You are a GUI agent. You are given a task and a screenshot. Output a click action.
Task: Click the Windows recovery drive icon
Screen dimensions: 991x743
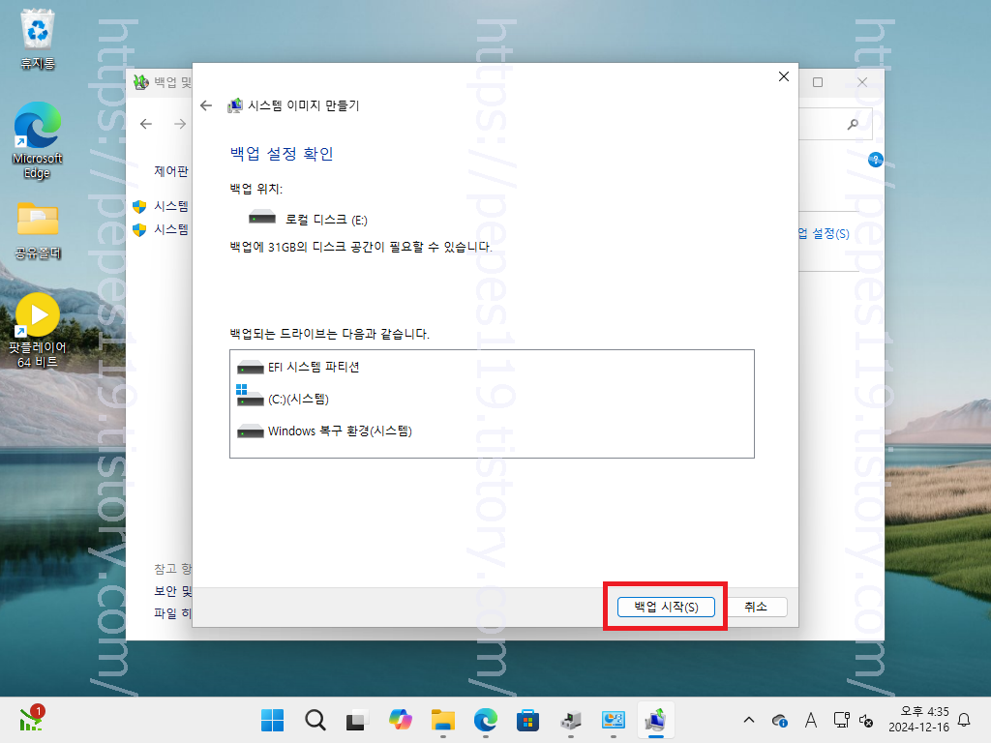click(251, 431)
